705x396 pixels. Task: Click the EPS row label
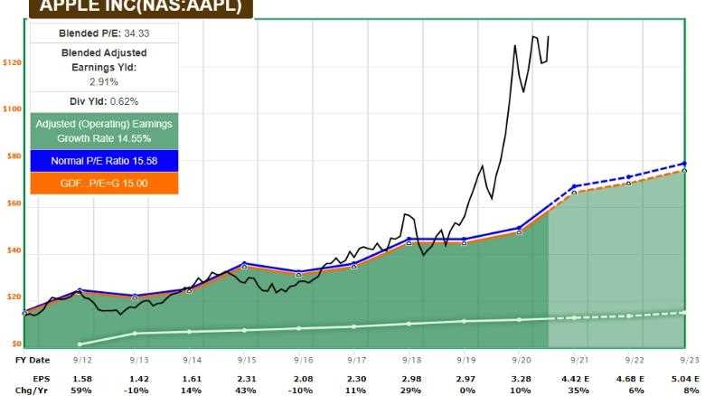click(42, 379)
